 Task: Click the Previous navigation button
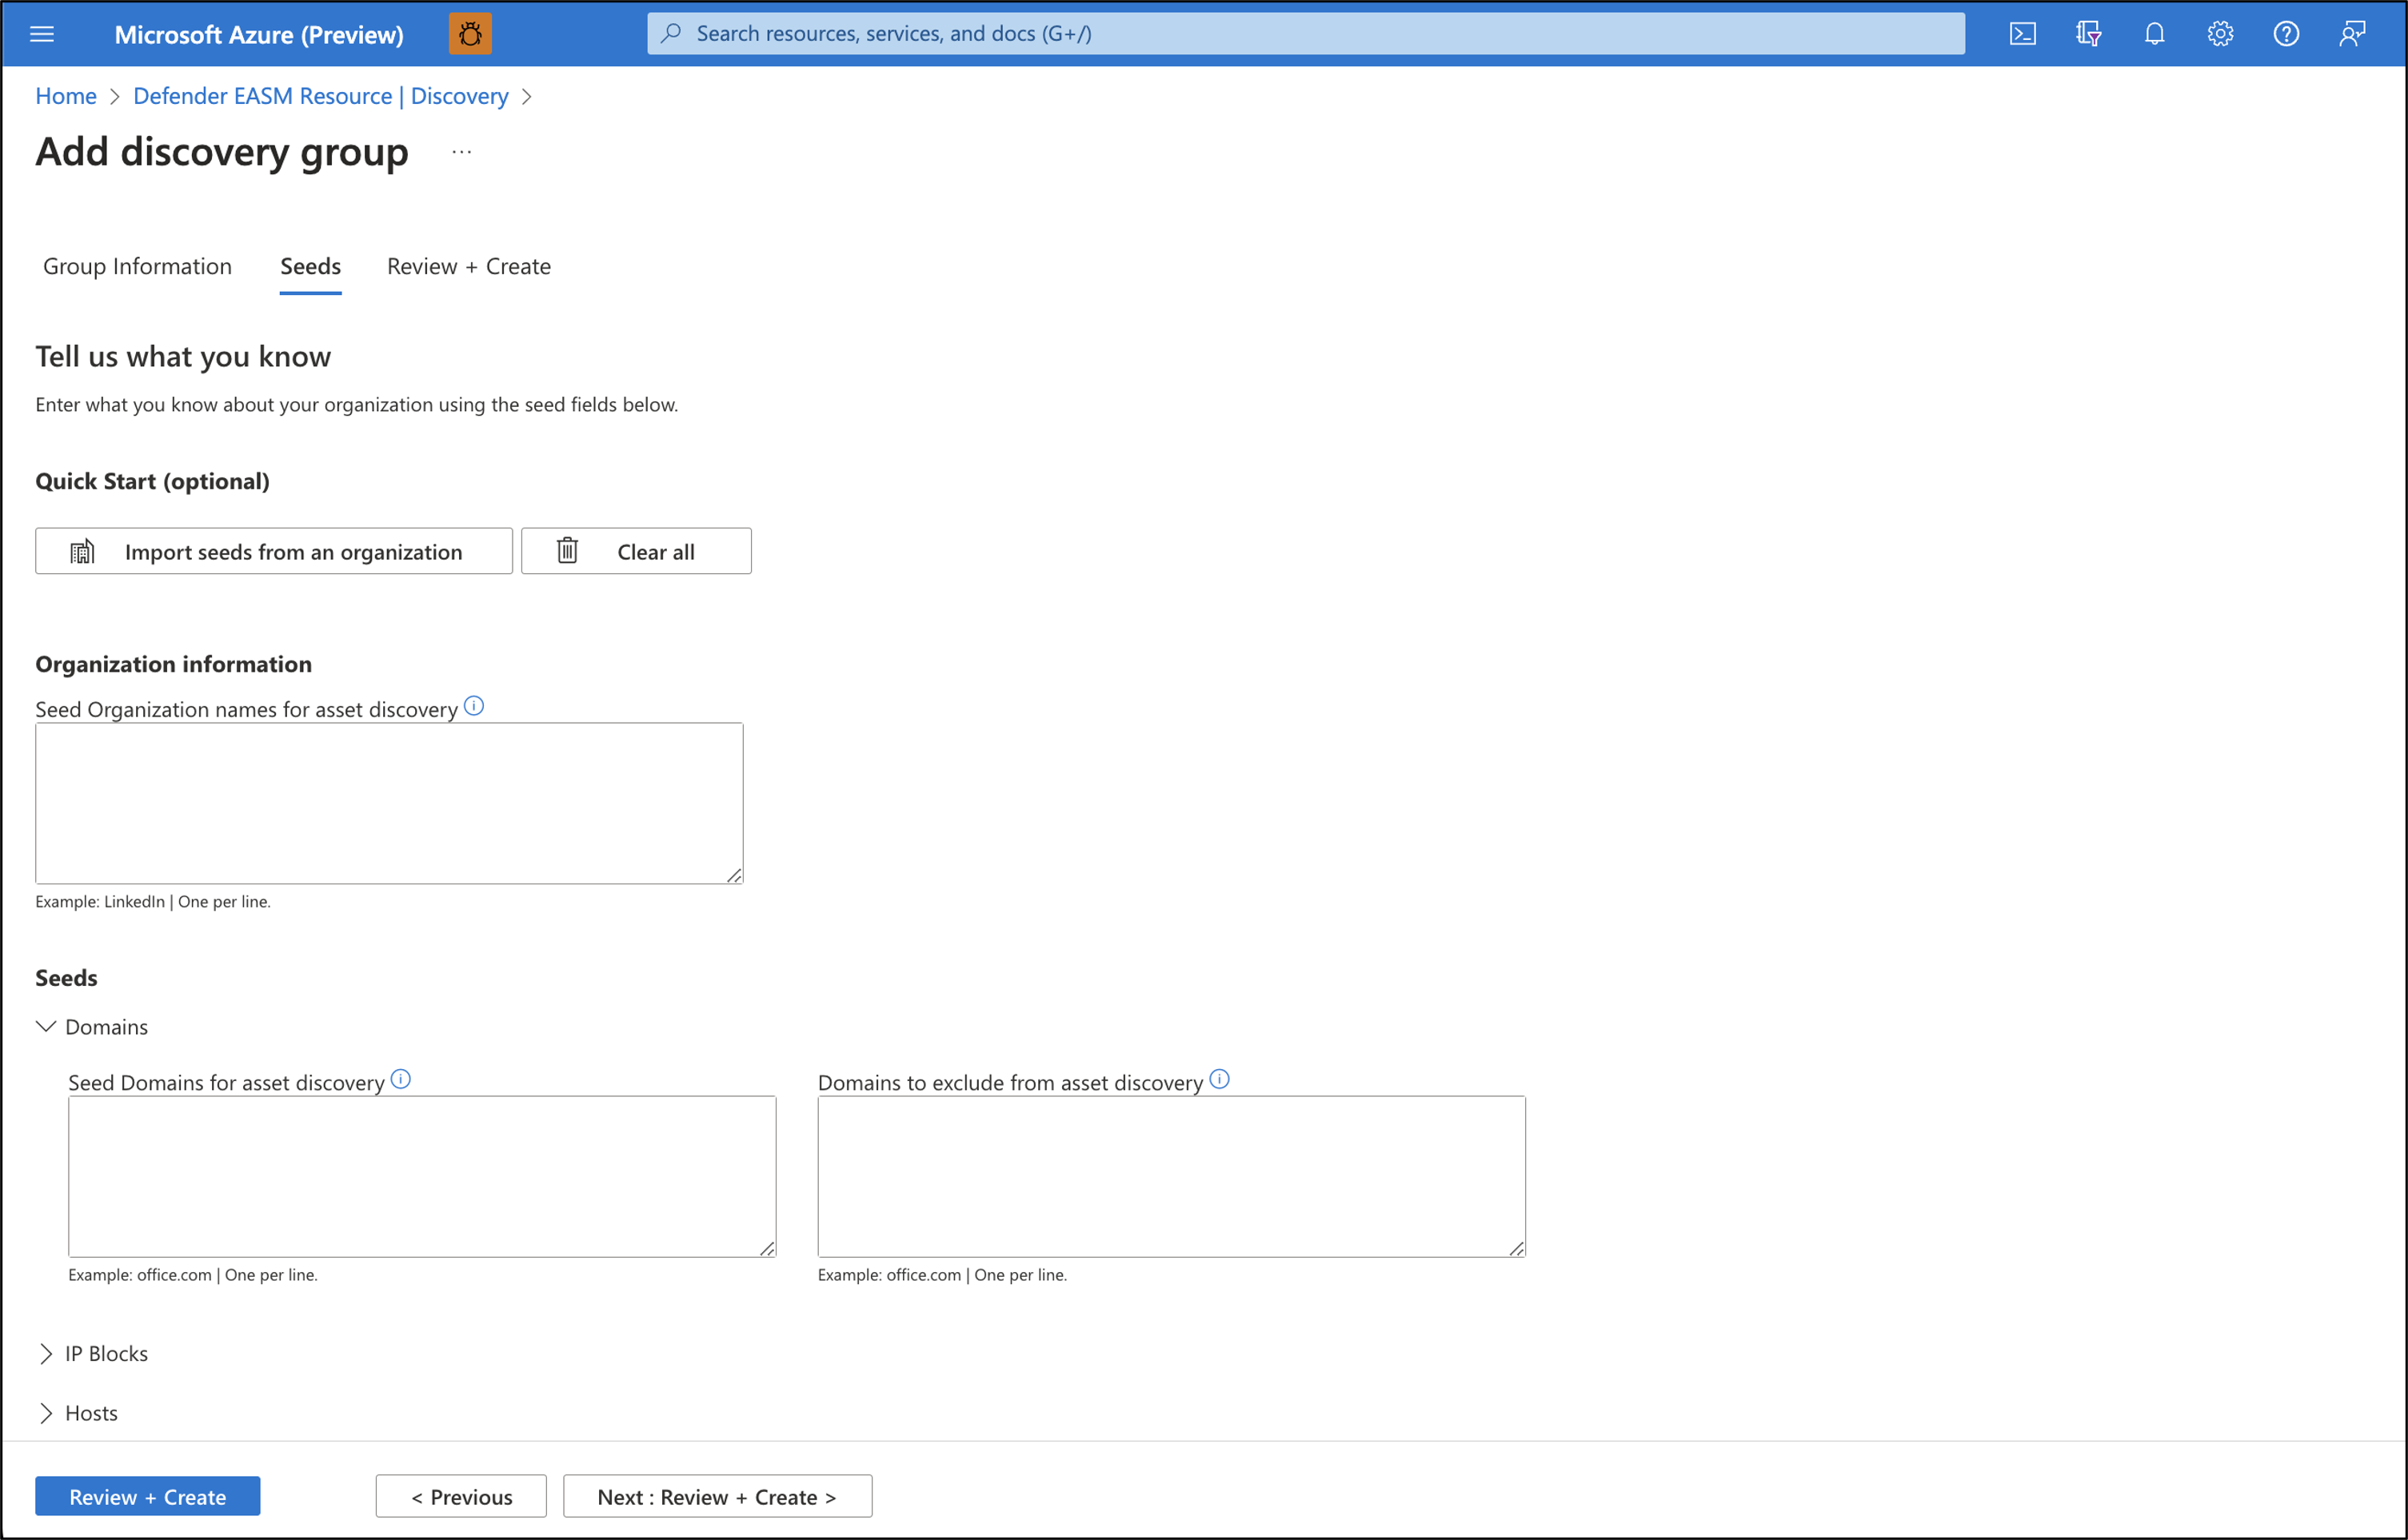[458, 1496]
